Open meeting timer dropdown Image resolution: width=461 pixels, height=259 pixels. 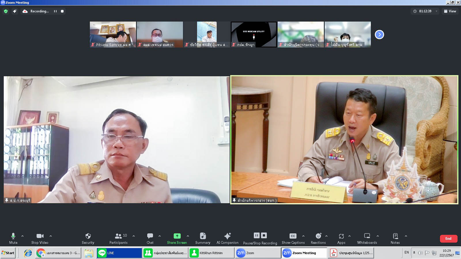pyautogui.click(x=437, y=11)
